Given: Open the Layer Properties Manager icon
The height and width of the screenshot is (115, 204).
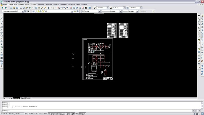Looking at the screenshot, I should click(33, 11).
